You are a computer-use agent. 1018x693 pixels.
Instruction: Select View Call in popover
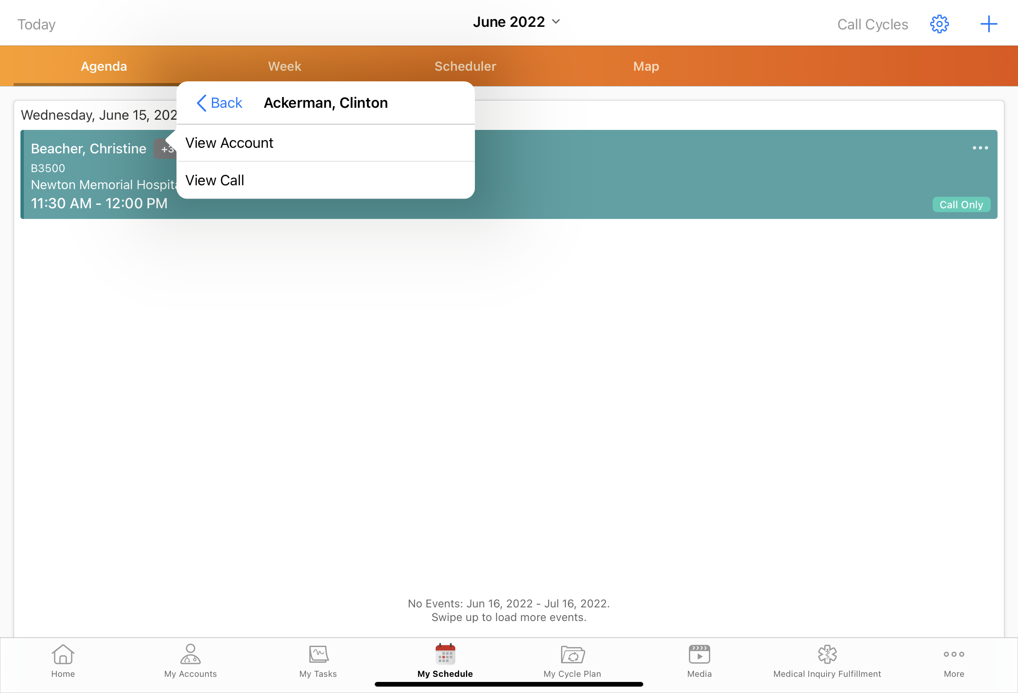click(214, 180)
